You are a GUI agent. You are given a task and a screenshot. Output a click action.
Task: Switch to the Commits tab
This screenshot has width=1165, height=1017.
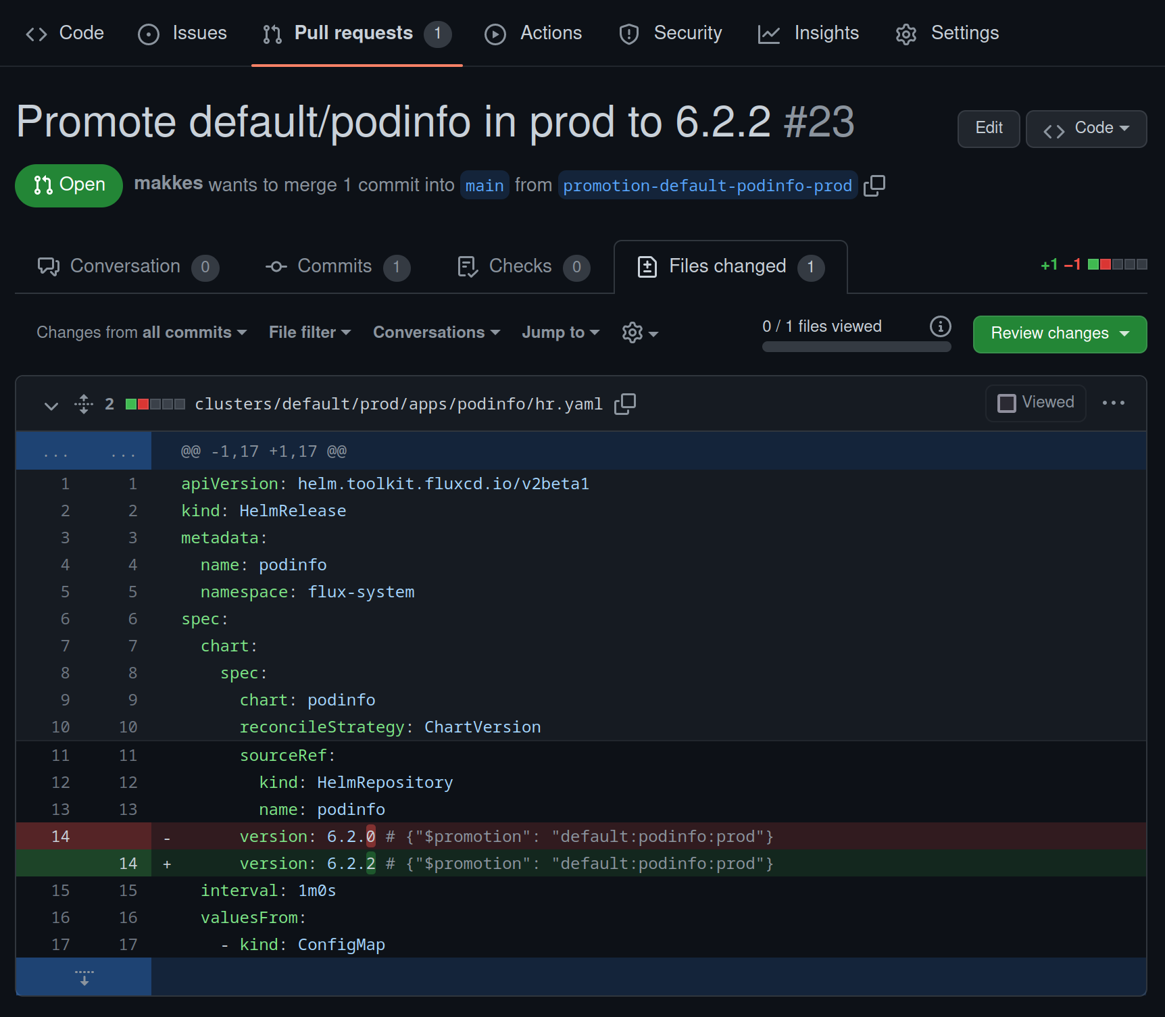[337, 267]
